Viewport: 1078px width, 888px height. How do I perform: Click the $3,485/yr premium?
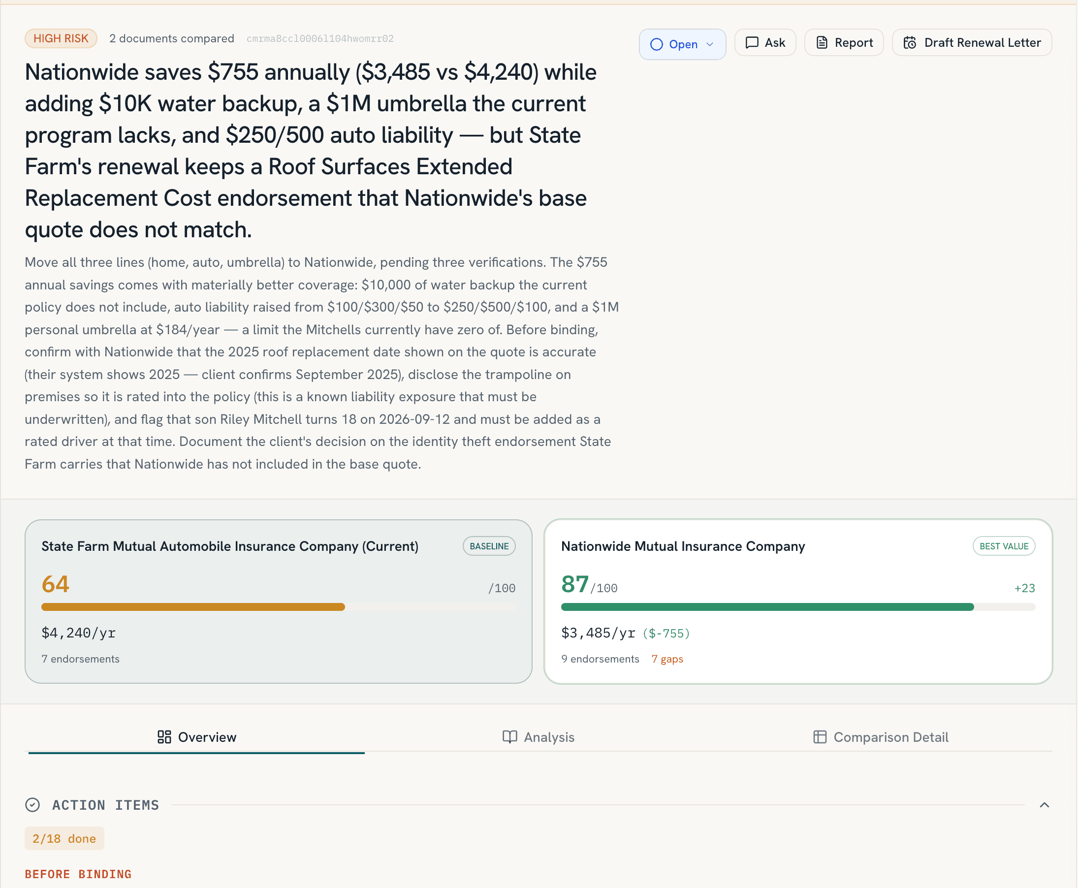coord(599,633)
